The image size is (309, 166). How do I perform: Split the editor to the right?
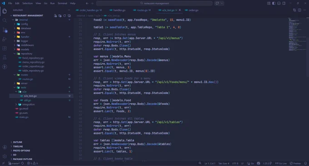(299, 10)
